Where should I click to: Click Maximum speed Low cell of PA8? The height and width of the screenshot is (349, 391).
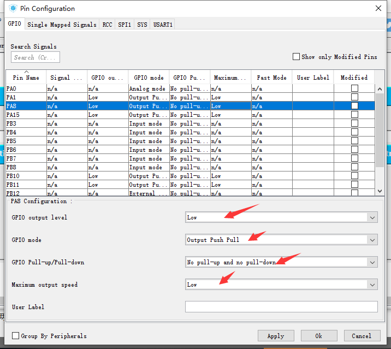[x=230, y=106]
